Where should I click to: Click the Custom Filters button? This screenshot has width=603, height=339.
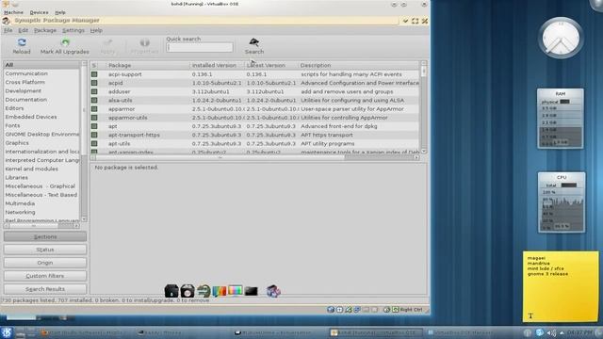[x=45, y=276]
